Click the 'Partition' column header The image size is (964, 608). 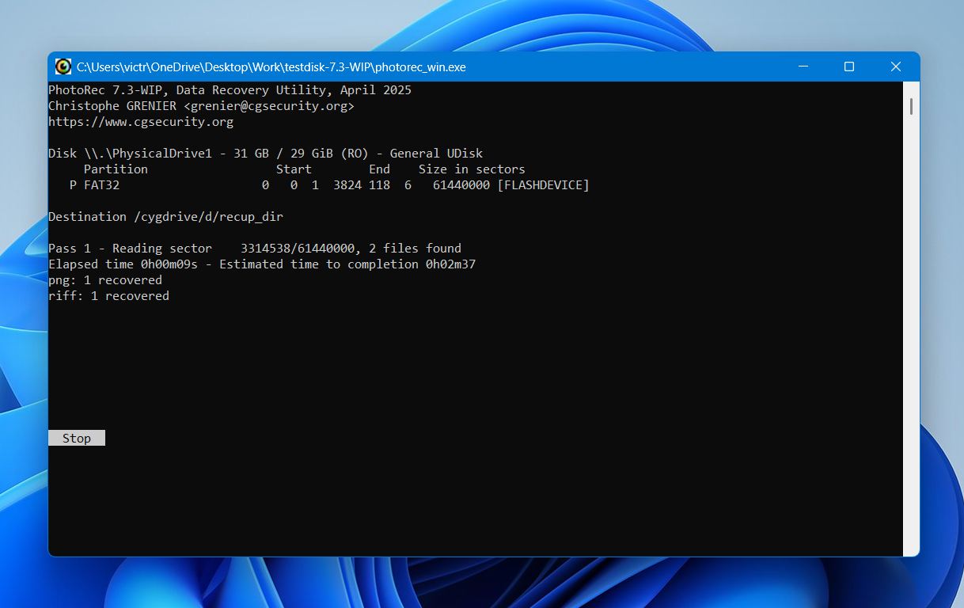click(x=116, y=169)
